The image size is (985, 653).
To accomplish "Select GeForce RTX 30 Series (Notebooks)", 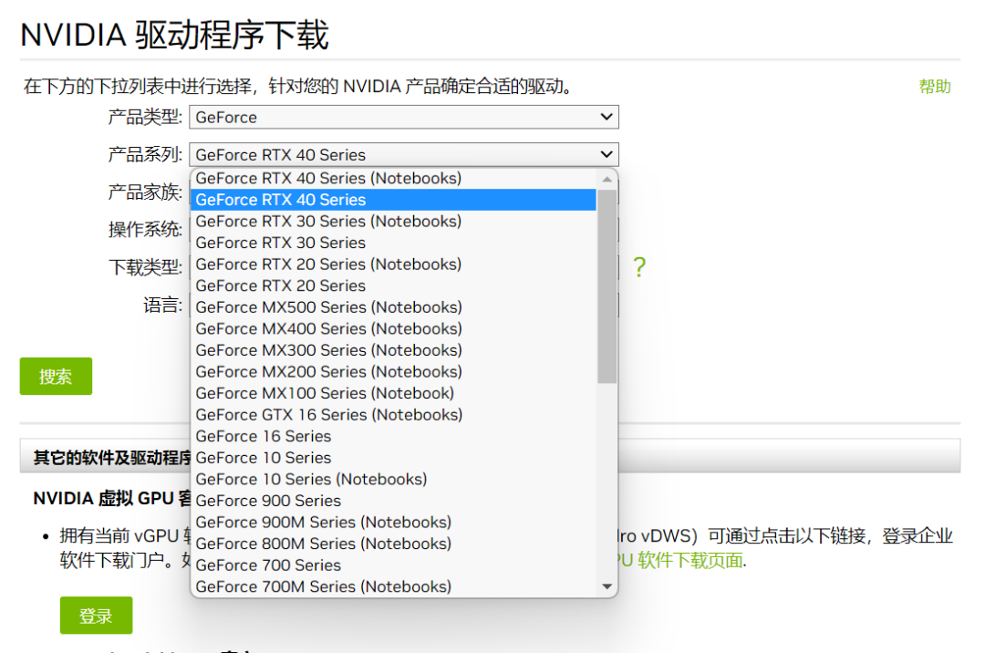I will pyautogui.click(x=393, y=221).
